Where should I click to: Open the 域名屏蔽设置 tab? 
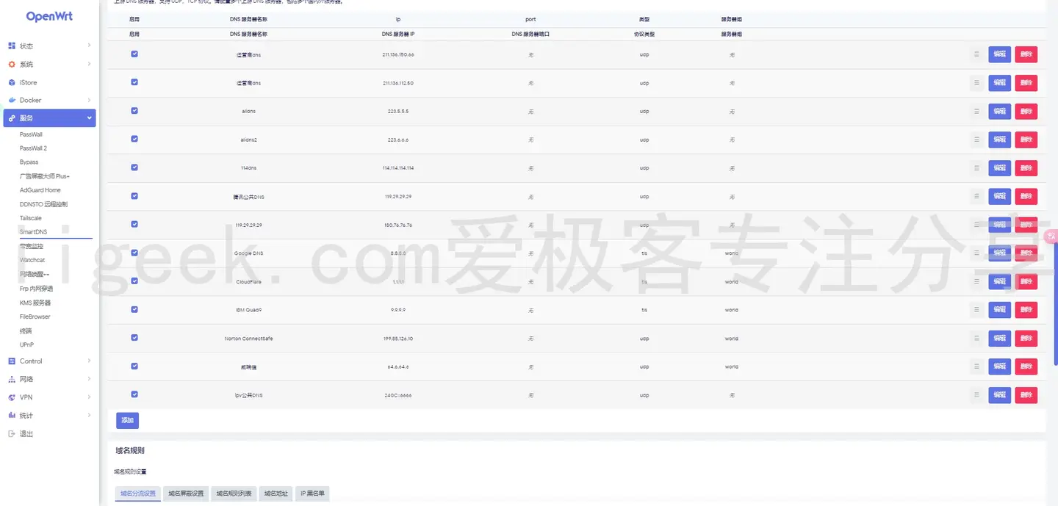[185, 494]
